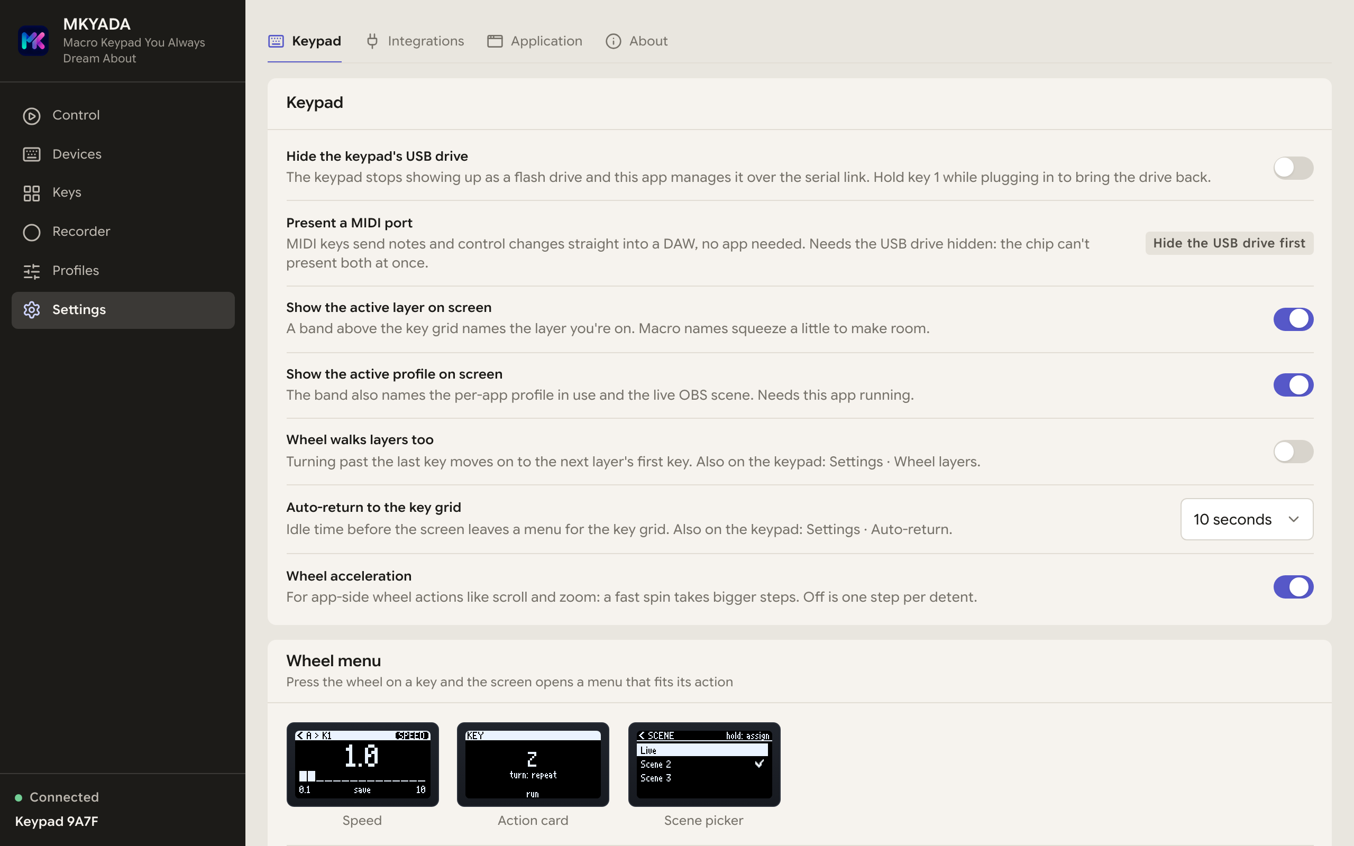This screenshot has height=846, width=1354.
Task: Enable Wheel walks layers too
Action: pyautogui.click(x=1293, y=452)
